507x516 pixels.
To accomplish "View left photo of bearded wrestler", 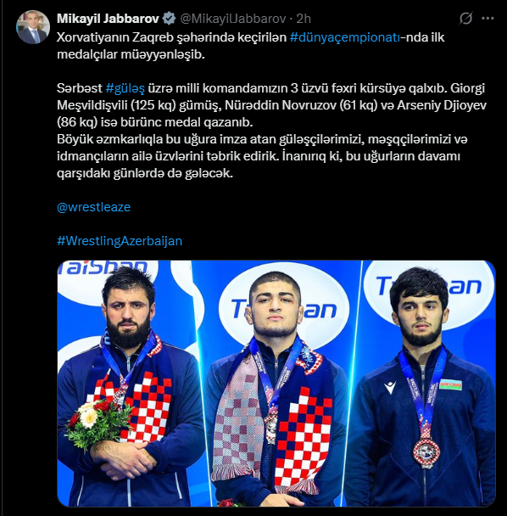I will (x=125, y=384).
